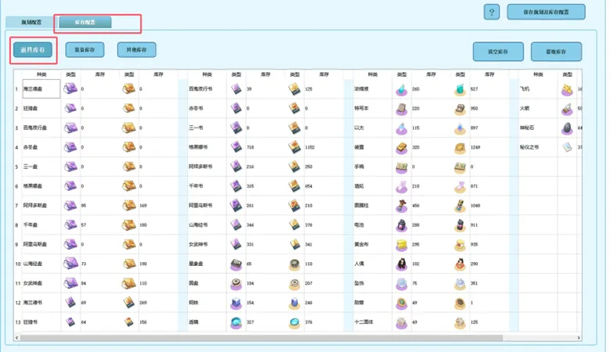Click the horizontal scrollbar thumb under table
The image size is (610, 352).
pos(261,338)
